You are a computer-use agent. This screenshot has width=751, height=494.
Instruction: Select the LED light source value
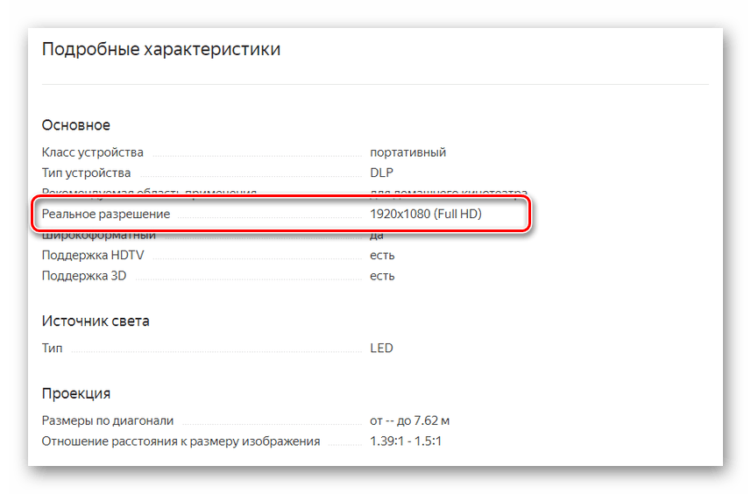tap(381, 348)
